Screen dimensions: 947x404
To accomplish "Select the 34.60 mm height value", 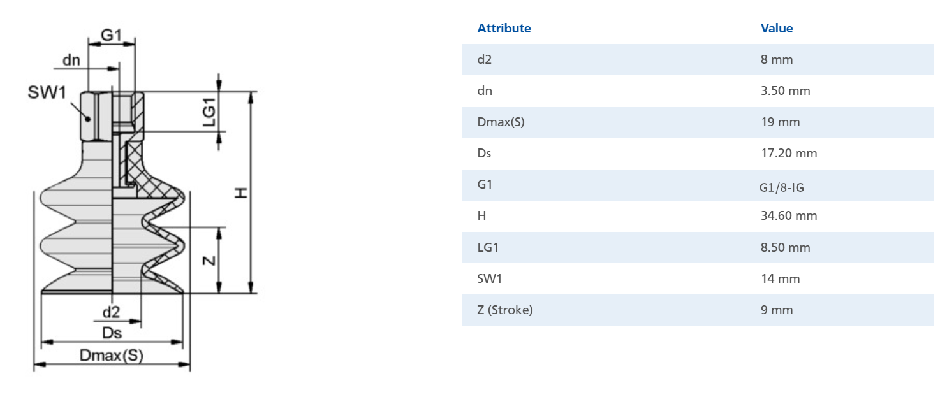I will click(x=788, y=215).
